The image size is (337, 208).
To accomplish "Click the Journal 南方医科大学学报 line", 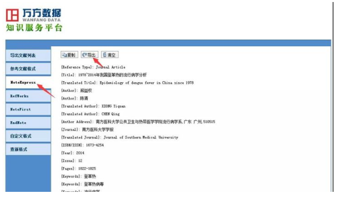I will 87,130.
